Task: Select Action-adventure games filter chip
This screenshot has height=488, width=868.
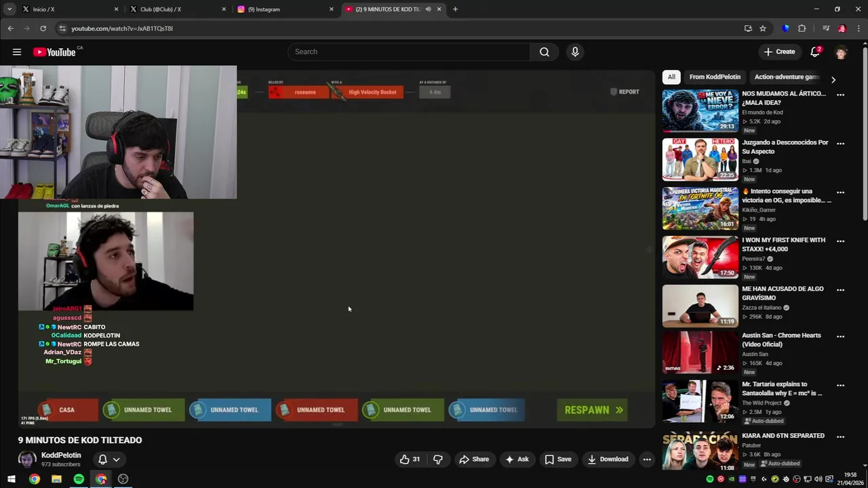Action: 787,77
